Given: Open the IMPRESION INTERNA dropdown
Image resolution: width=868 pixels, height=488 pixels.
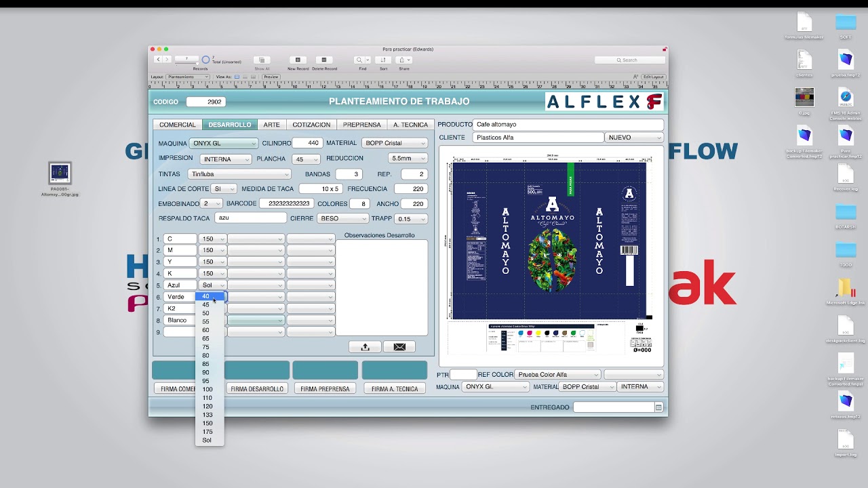Looking at the screenshot, I should [x=225, y=159].
